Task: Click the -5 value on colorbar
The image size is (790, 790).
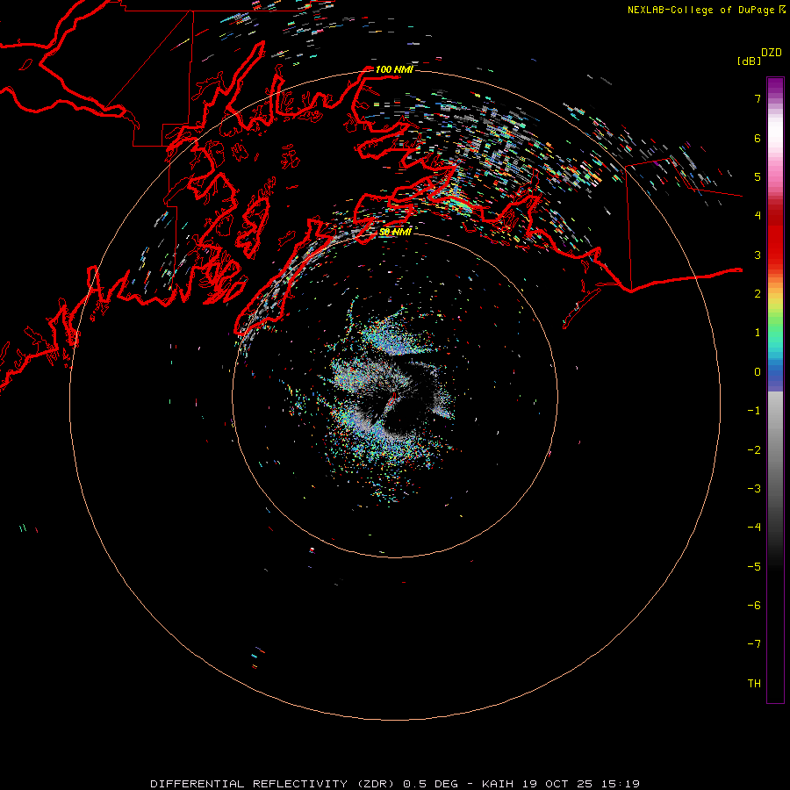Action: [x=754, y=567]
